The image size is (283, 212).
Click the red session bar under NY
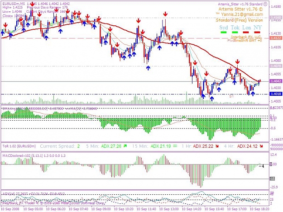tap(257, 33)
